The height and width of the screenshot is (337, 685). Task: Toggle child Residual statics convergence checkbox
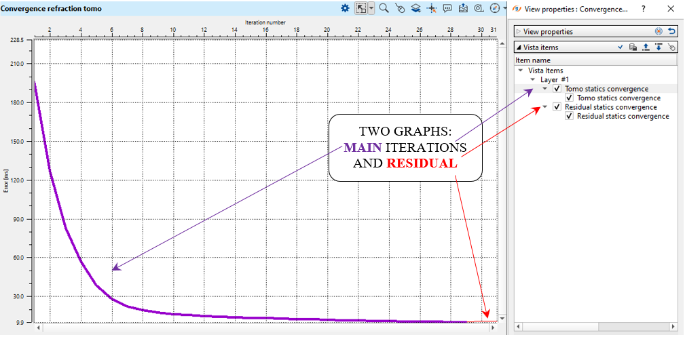point(570,116)
